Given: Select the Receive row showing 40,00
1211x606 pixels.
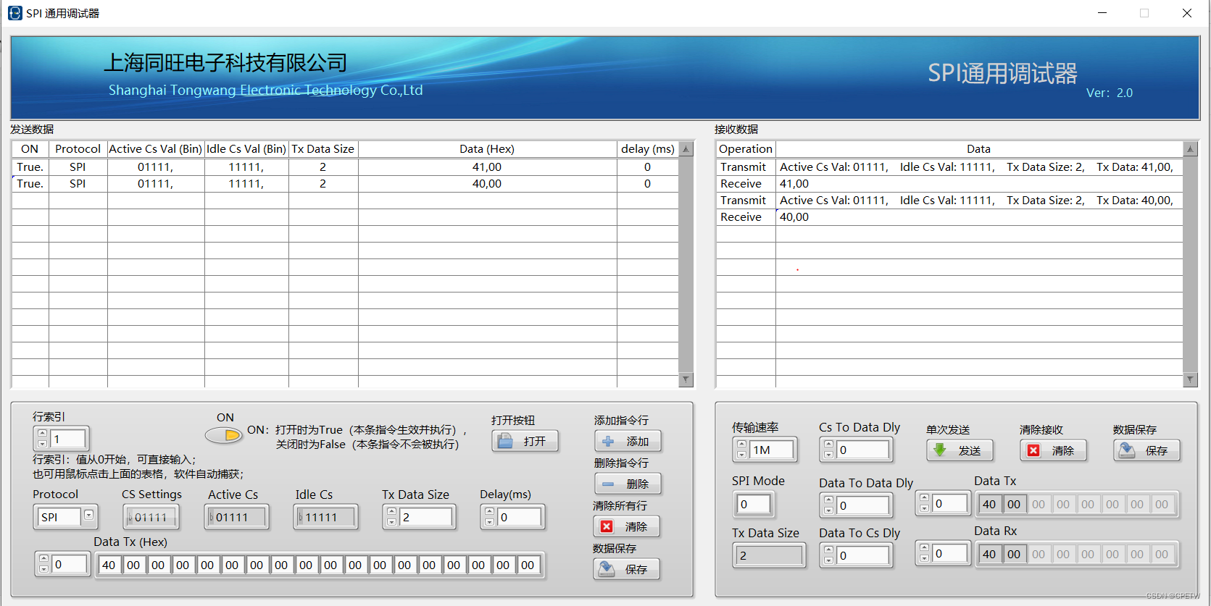Looking at the screenshot, I should coord(949,217).
